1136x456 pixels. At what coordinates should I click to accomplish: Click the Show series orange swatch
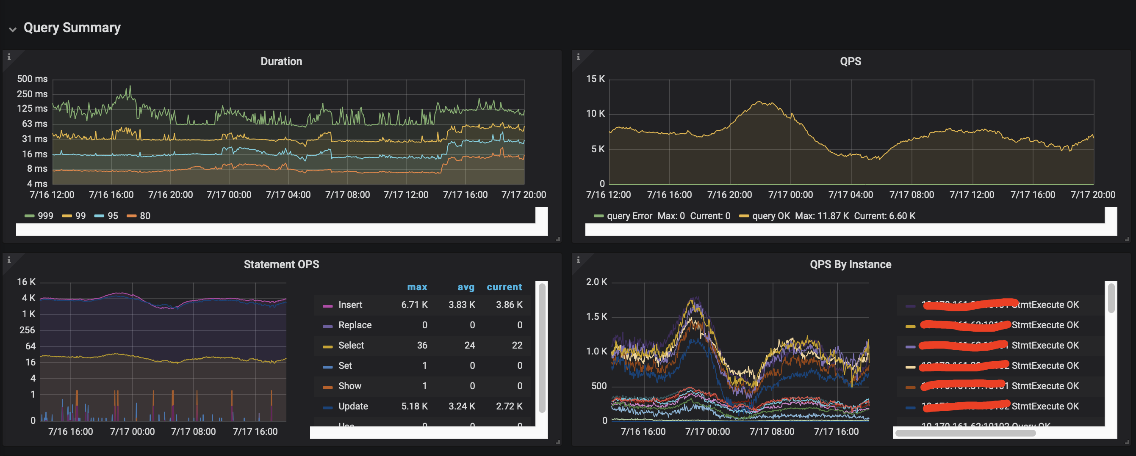click(328, 387)
